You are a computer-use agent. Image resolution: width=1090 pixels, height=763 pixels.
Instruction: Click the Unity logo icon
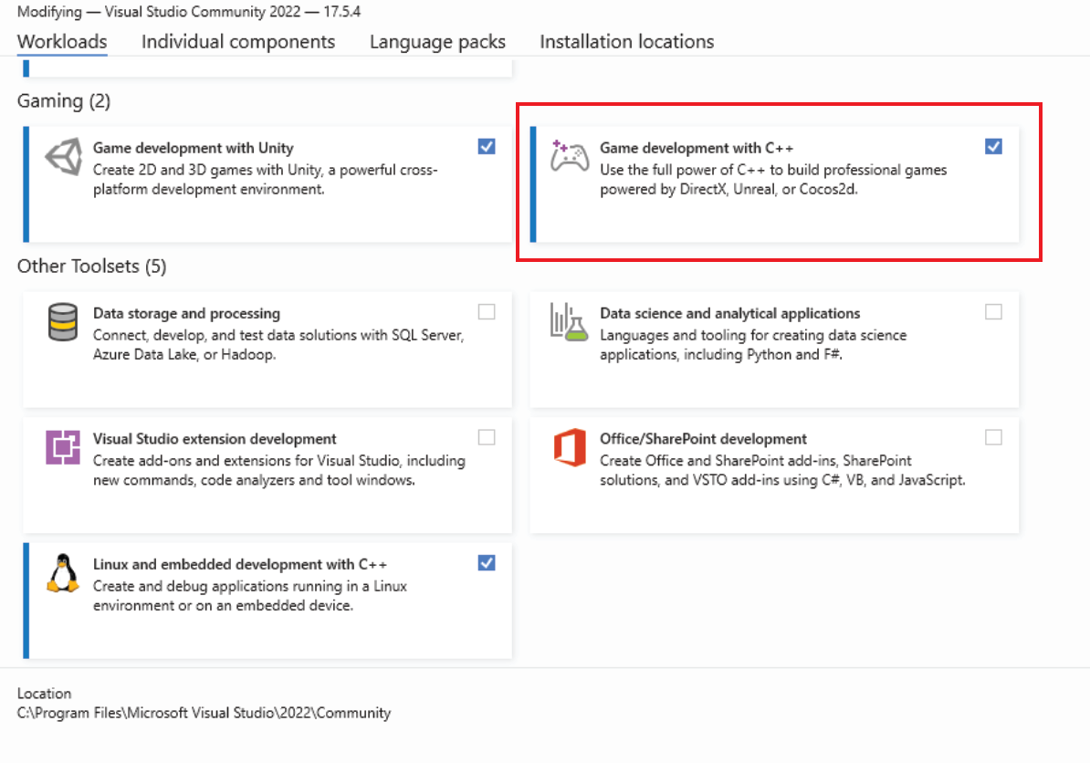pyautogui.click(x=63, y=158)
